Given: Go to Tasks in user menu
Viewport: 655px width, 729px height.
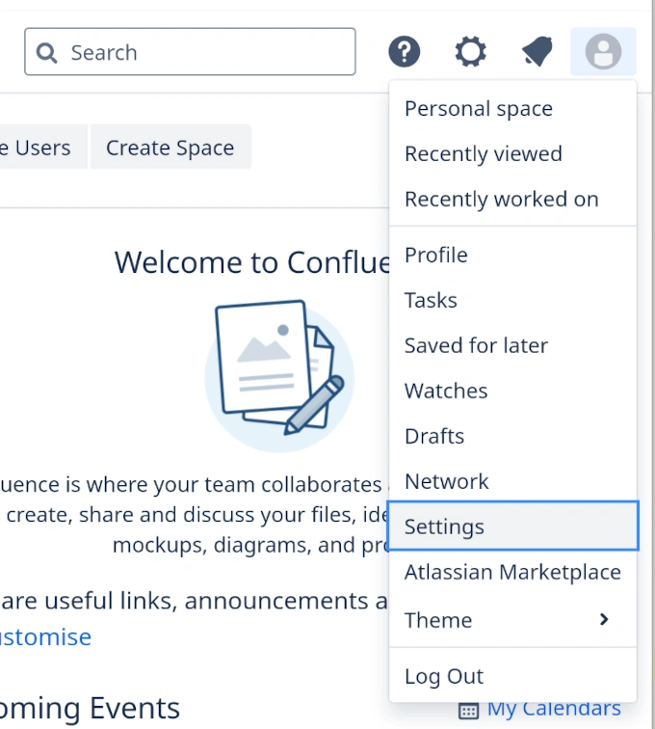Looking at the screenshot, I should pyautogui.click(x=431, y=300).
